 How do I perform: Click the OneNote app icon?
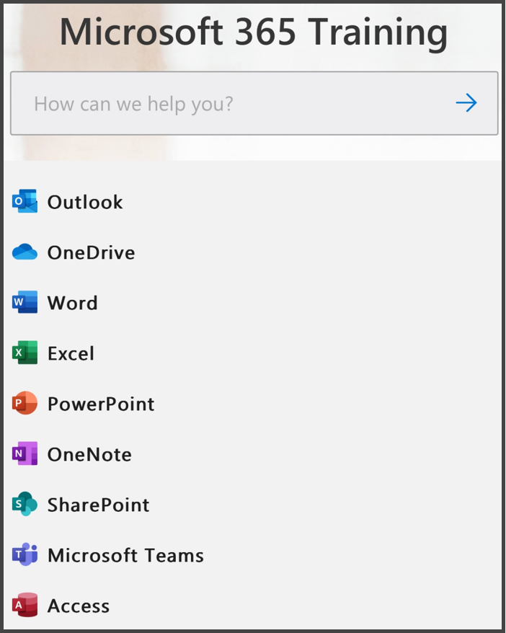point(25,453)
